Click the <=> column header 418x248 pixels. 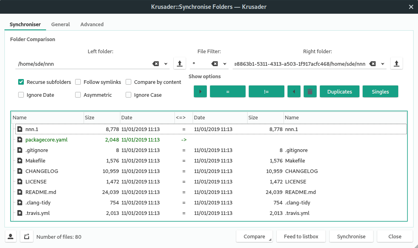pyautogui.click(x=183, y=118)
